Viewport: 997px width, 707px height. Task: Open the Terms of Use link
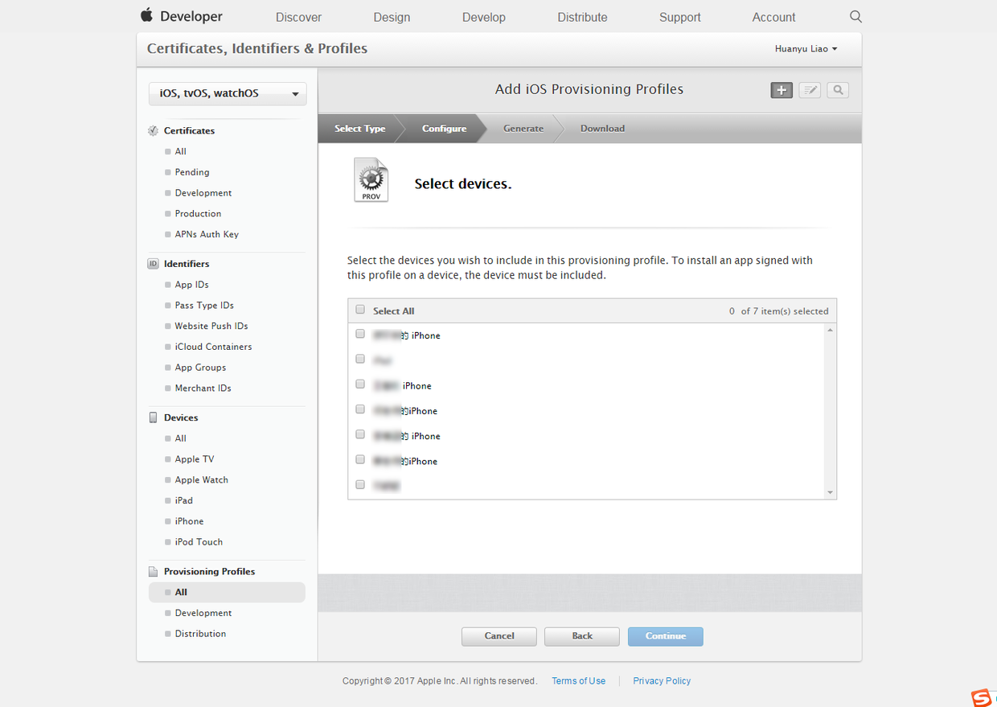(x=579, y=681)
